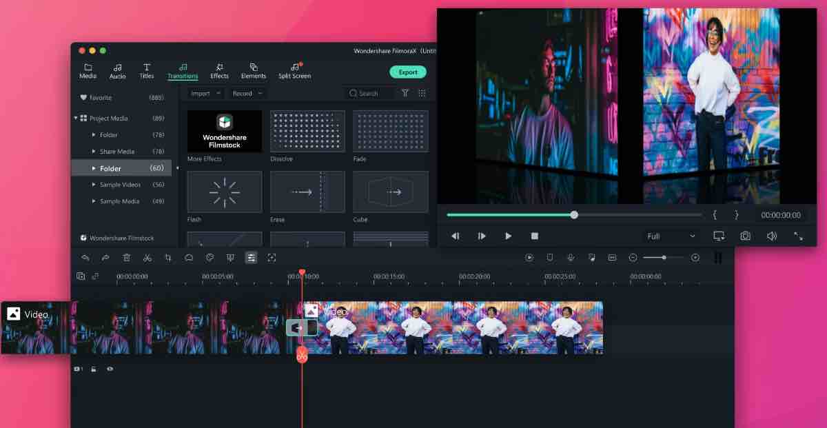Viewport: 827px width, 428px height.
Task: Open the Media tab
Action: point(88,71)
